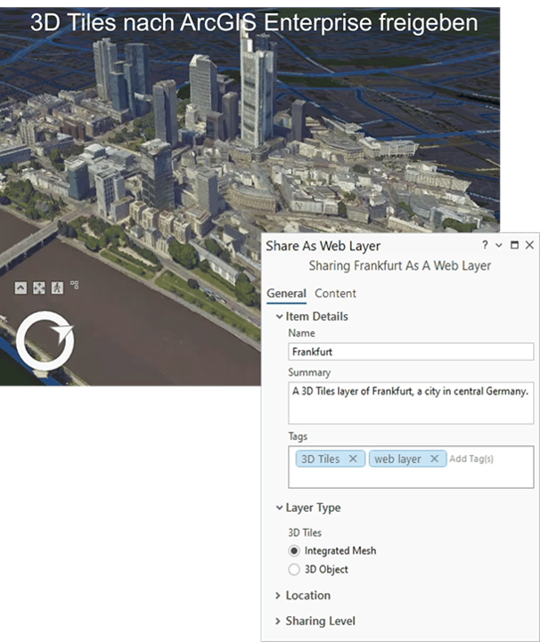Image resolution: width=540 pixels, height=642 pixels.
Task: Collapse the Item Details section
Action: tap(279, 316)
